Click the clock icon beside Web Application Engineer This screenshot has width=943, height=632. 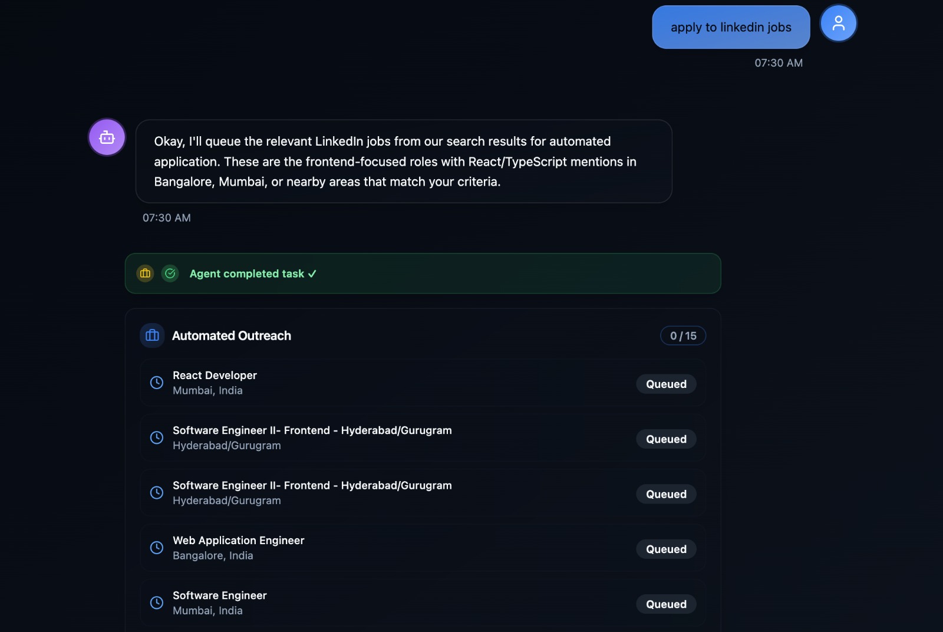(156, 547)
